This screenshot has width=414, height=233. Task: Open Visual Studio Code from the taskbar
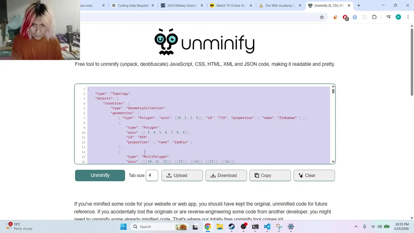(x=267, y=227)
